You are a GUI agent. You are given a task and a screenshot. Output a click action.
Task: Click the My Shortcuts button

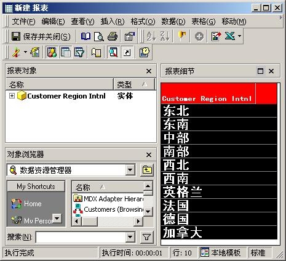[x=36, y=187]
